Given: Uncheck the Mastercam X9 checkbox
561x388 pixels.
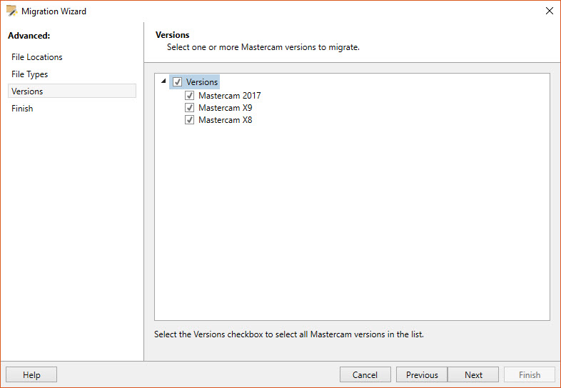Looking at the screenshot, I should (190, 108).
